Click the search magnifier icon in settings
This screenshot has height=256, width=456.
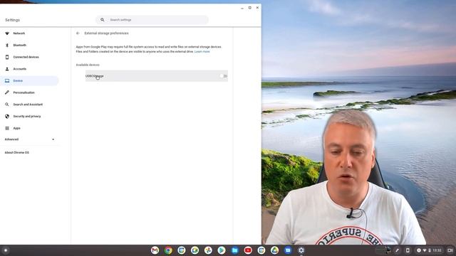(103, 20)
